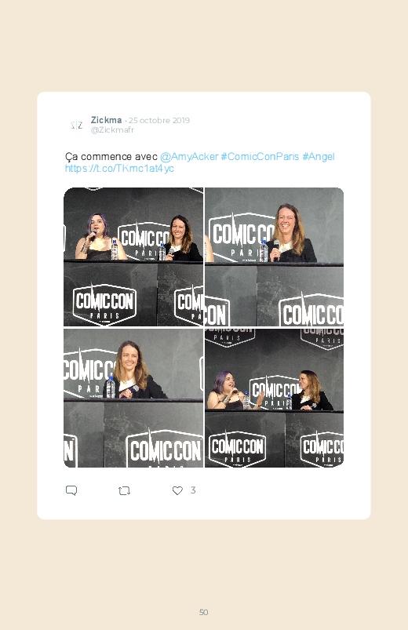The height and width of the screenshot is (630, 408).
Task: Open the t.co/TKmc1at4yc link
Action: (x=119, y=169)
